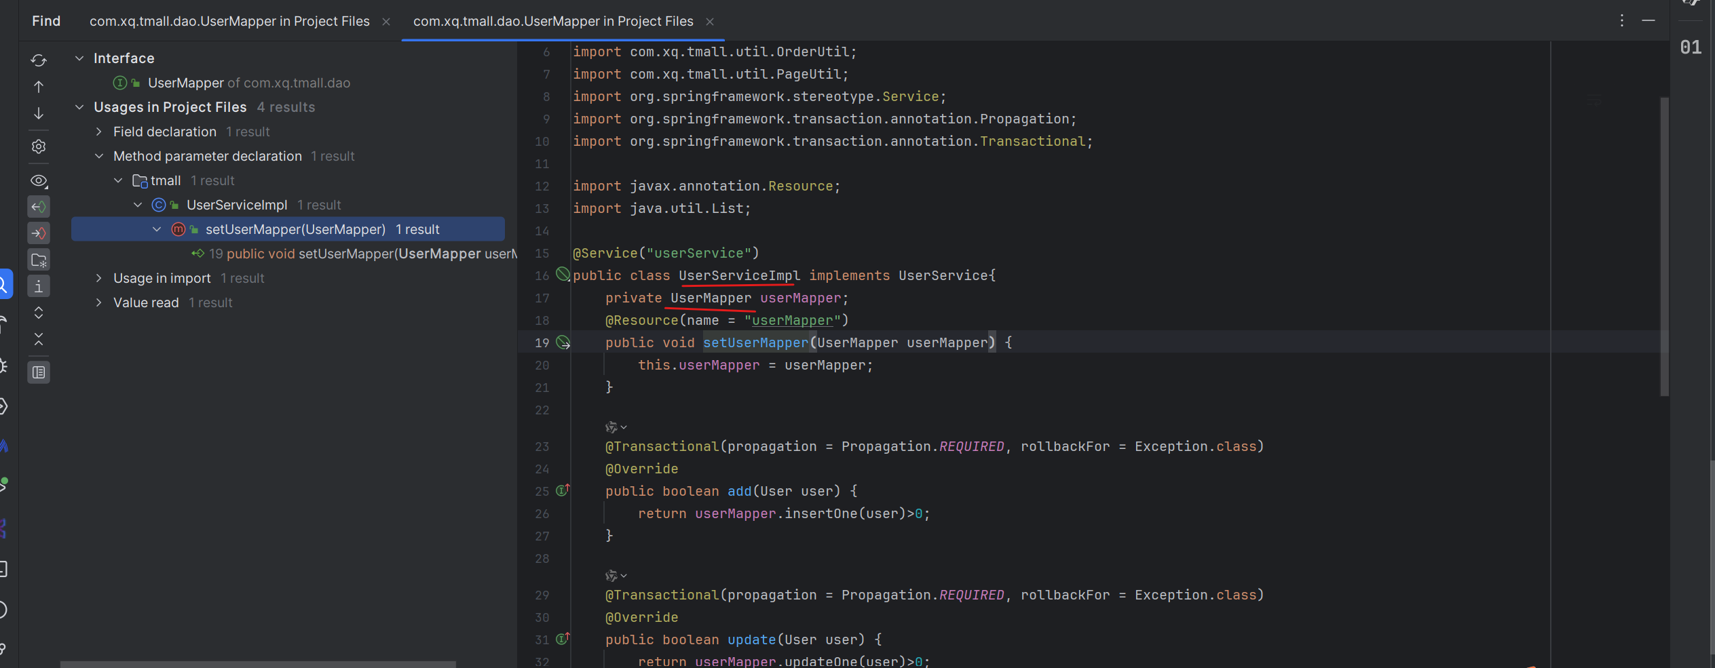
Task: Toggle show write access filter
Action: (x=39, y=233)
